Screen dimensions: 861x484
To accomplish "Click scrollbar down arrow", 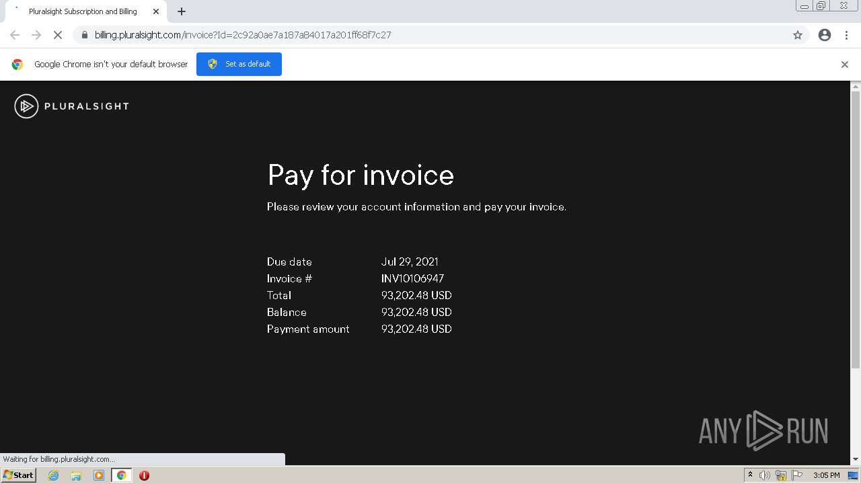I will pos(856,460).
